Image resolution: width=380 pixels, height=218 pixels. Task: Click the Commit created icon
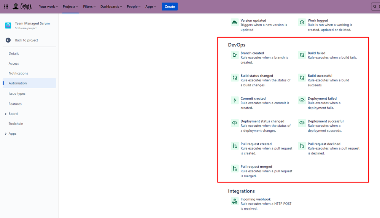pyautogui.click(x=235, y=100)
